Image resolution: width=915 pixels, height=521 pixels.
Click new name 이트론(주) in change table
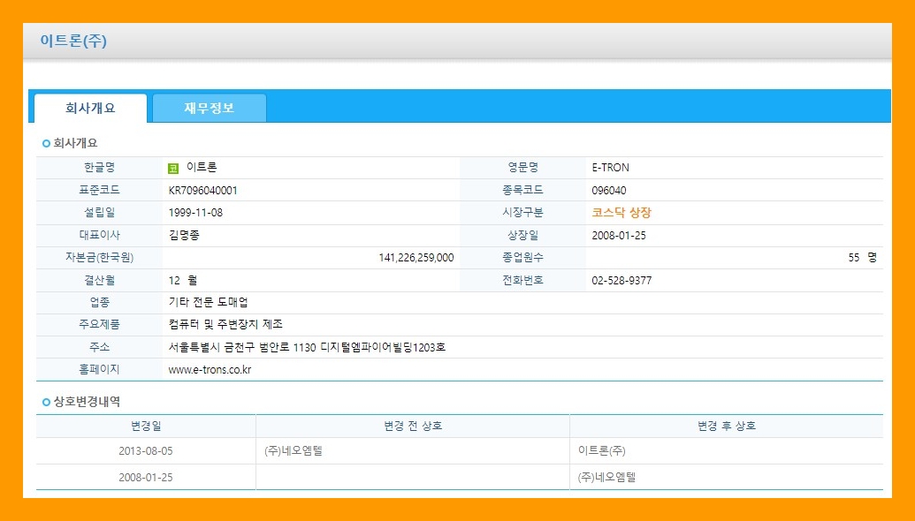point(602,451)
